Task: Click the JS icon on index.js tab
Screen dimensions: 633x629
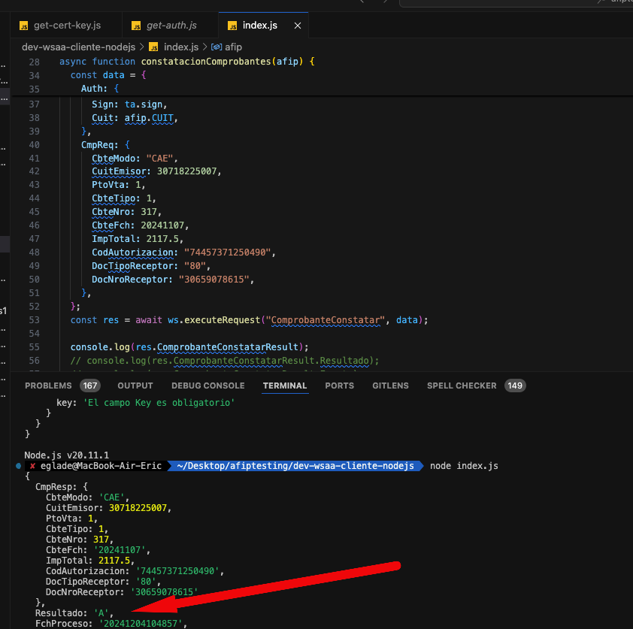Action: (x=231, y=26)
